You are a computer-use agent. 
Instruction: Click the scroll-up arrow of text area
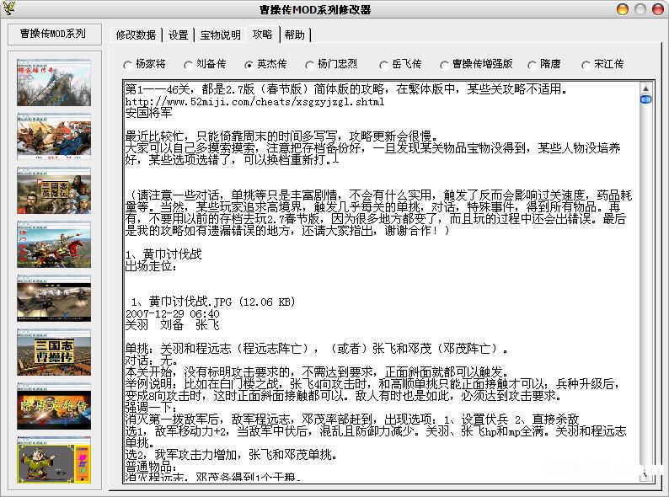pyautogui.click(x=646, y=86)
